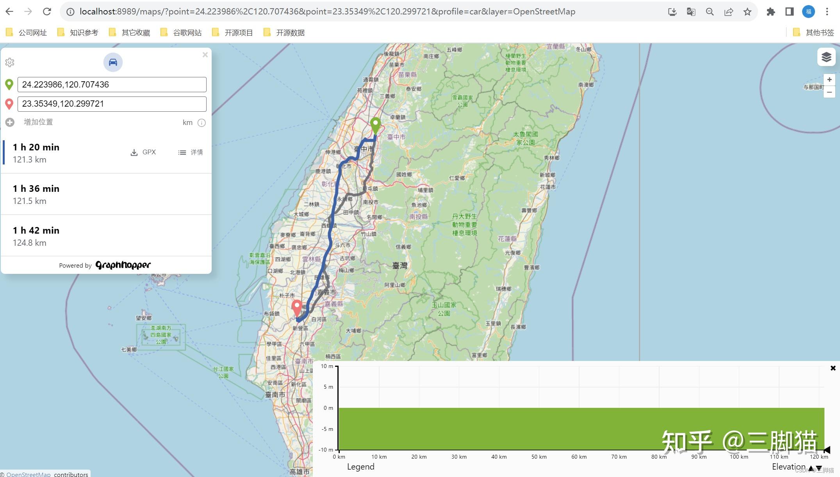Add a new waypoint with the plus icon
The height and width of the screenshot is (477, 840).
coord(9,122)
